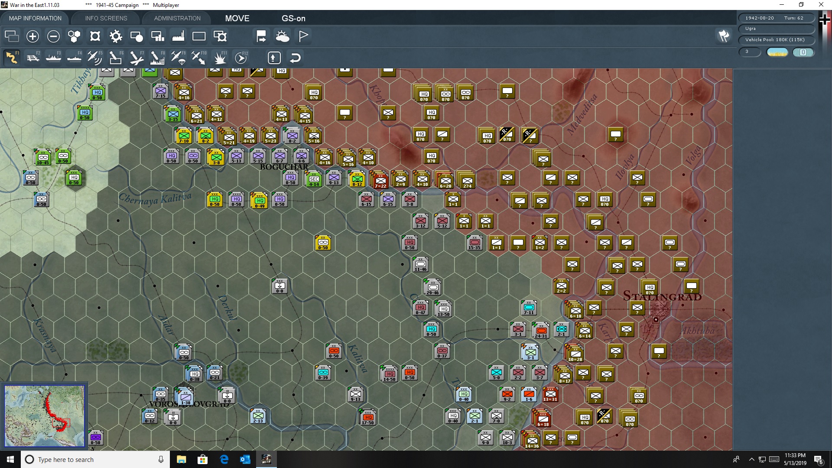Select the 11-46 unit counter
This screenshot has height=468, width=832.
tap(420, 264)
